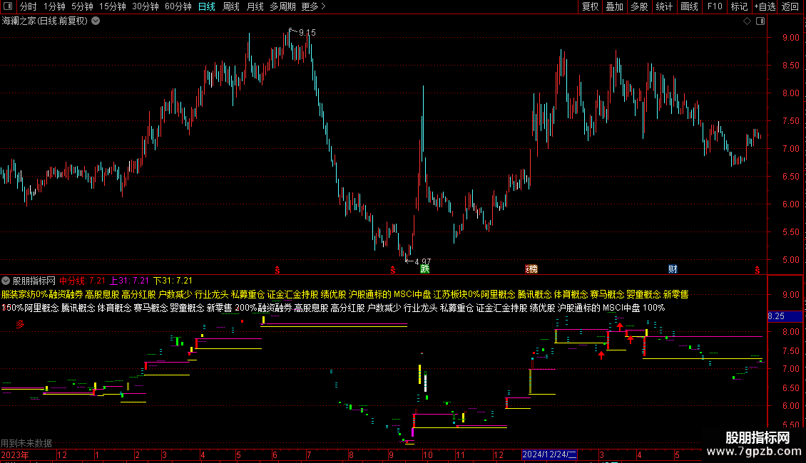This screenshot has width=806, height=463.
Task: Click the 海澜之家(日线.前复权) title
Action: (x=45, y=21)
